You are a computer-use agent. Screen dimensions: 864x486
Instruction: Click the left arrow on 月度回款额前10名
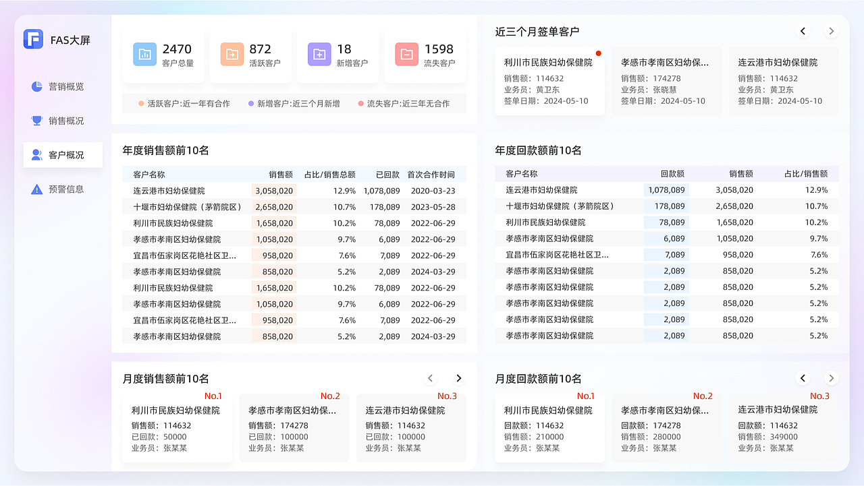tap(803, 378)
